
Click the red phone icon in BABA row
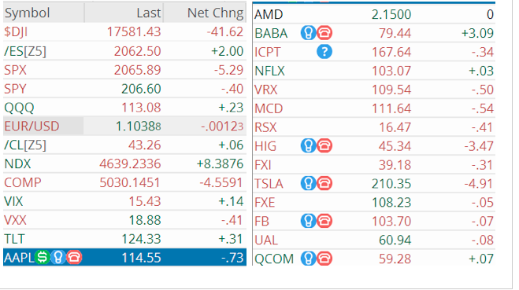[x=324, y=33]
